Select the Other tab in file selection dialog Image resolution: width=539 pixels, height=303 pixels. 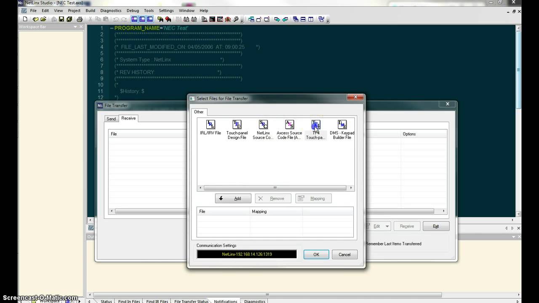(199, 112)
